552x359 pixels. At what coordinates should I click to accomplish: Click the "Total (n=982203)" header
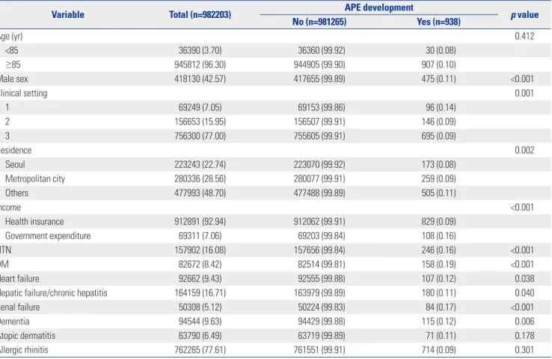coord(200,14)
